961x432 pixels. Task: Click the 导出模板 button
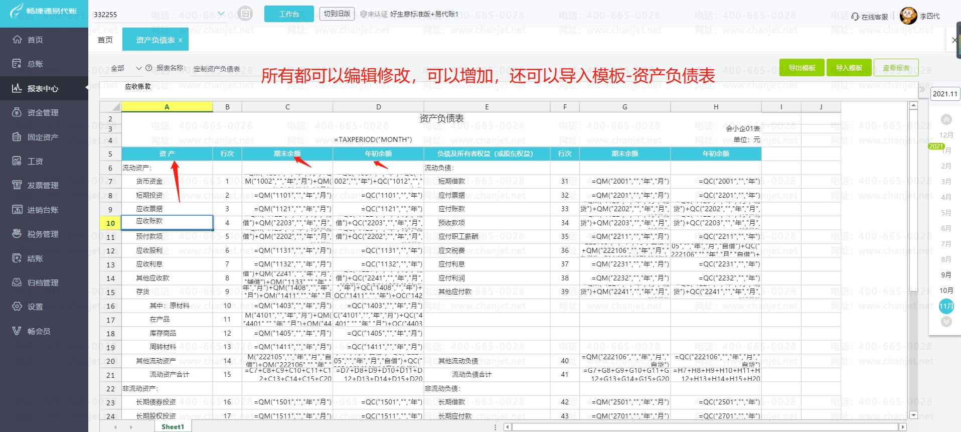[x=802, y=68]
